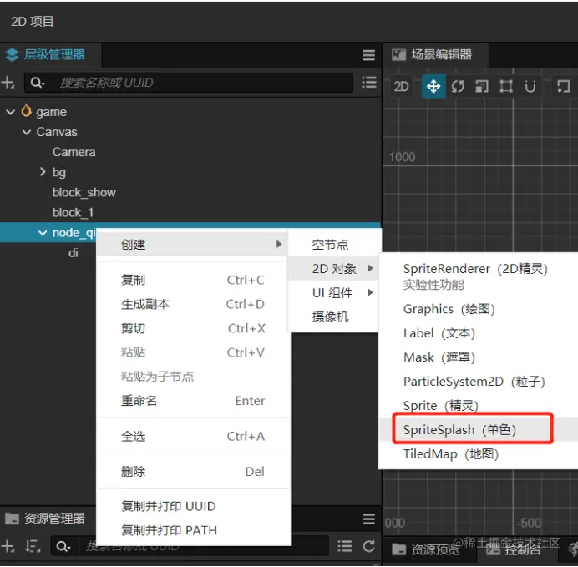Select the bg node row
Viewport: 578px width, 567px height.
pos(190,172)
